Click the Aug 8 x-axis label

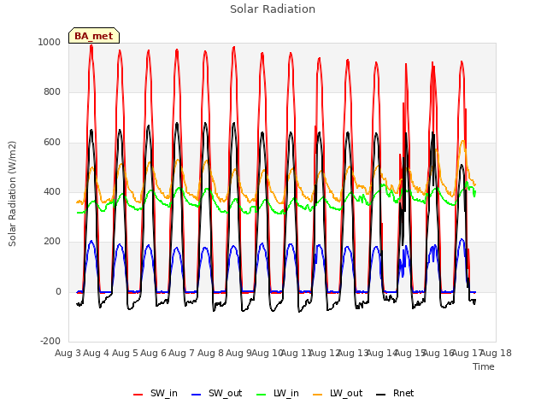(x=210, y=353)
